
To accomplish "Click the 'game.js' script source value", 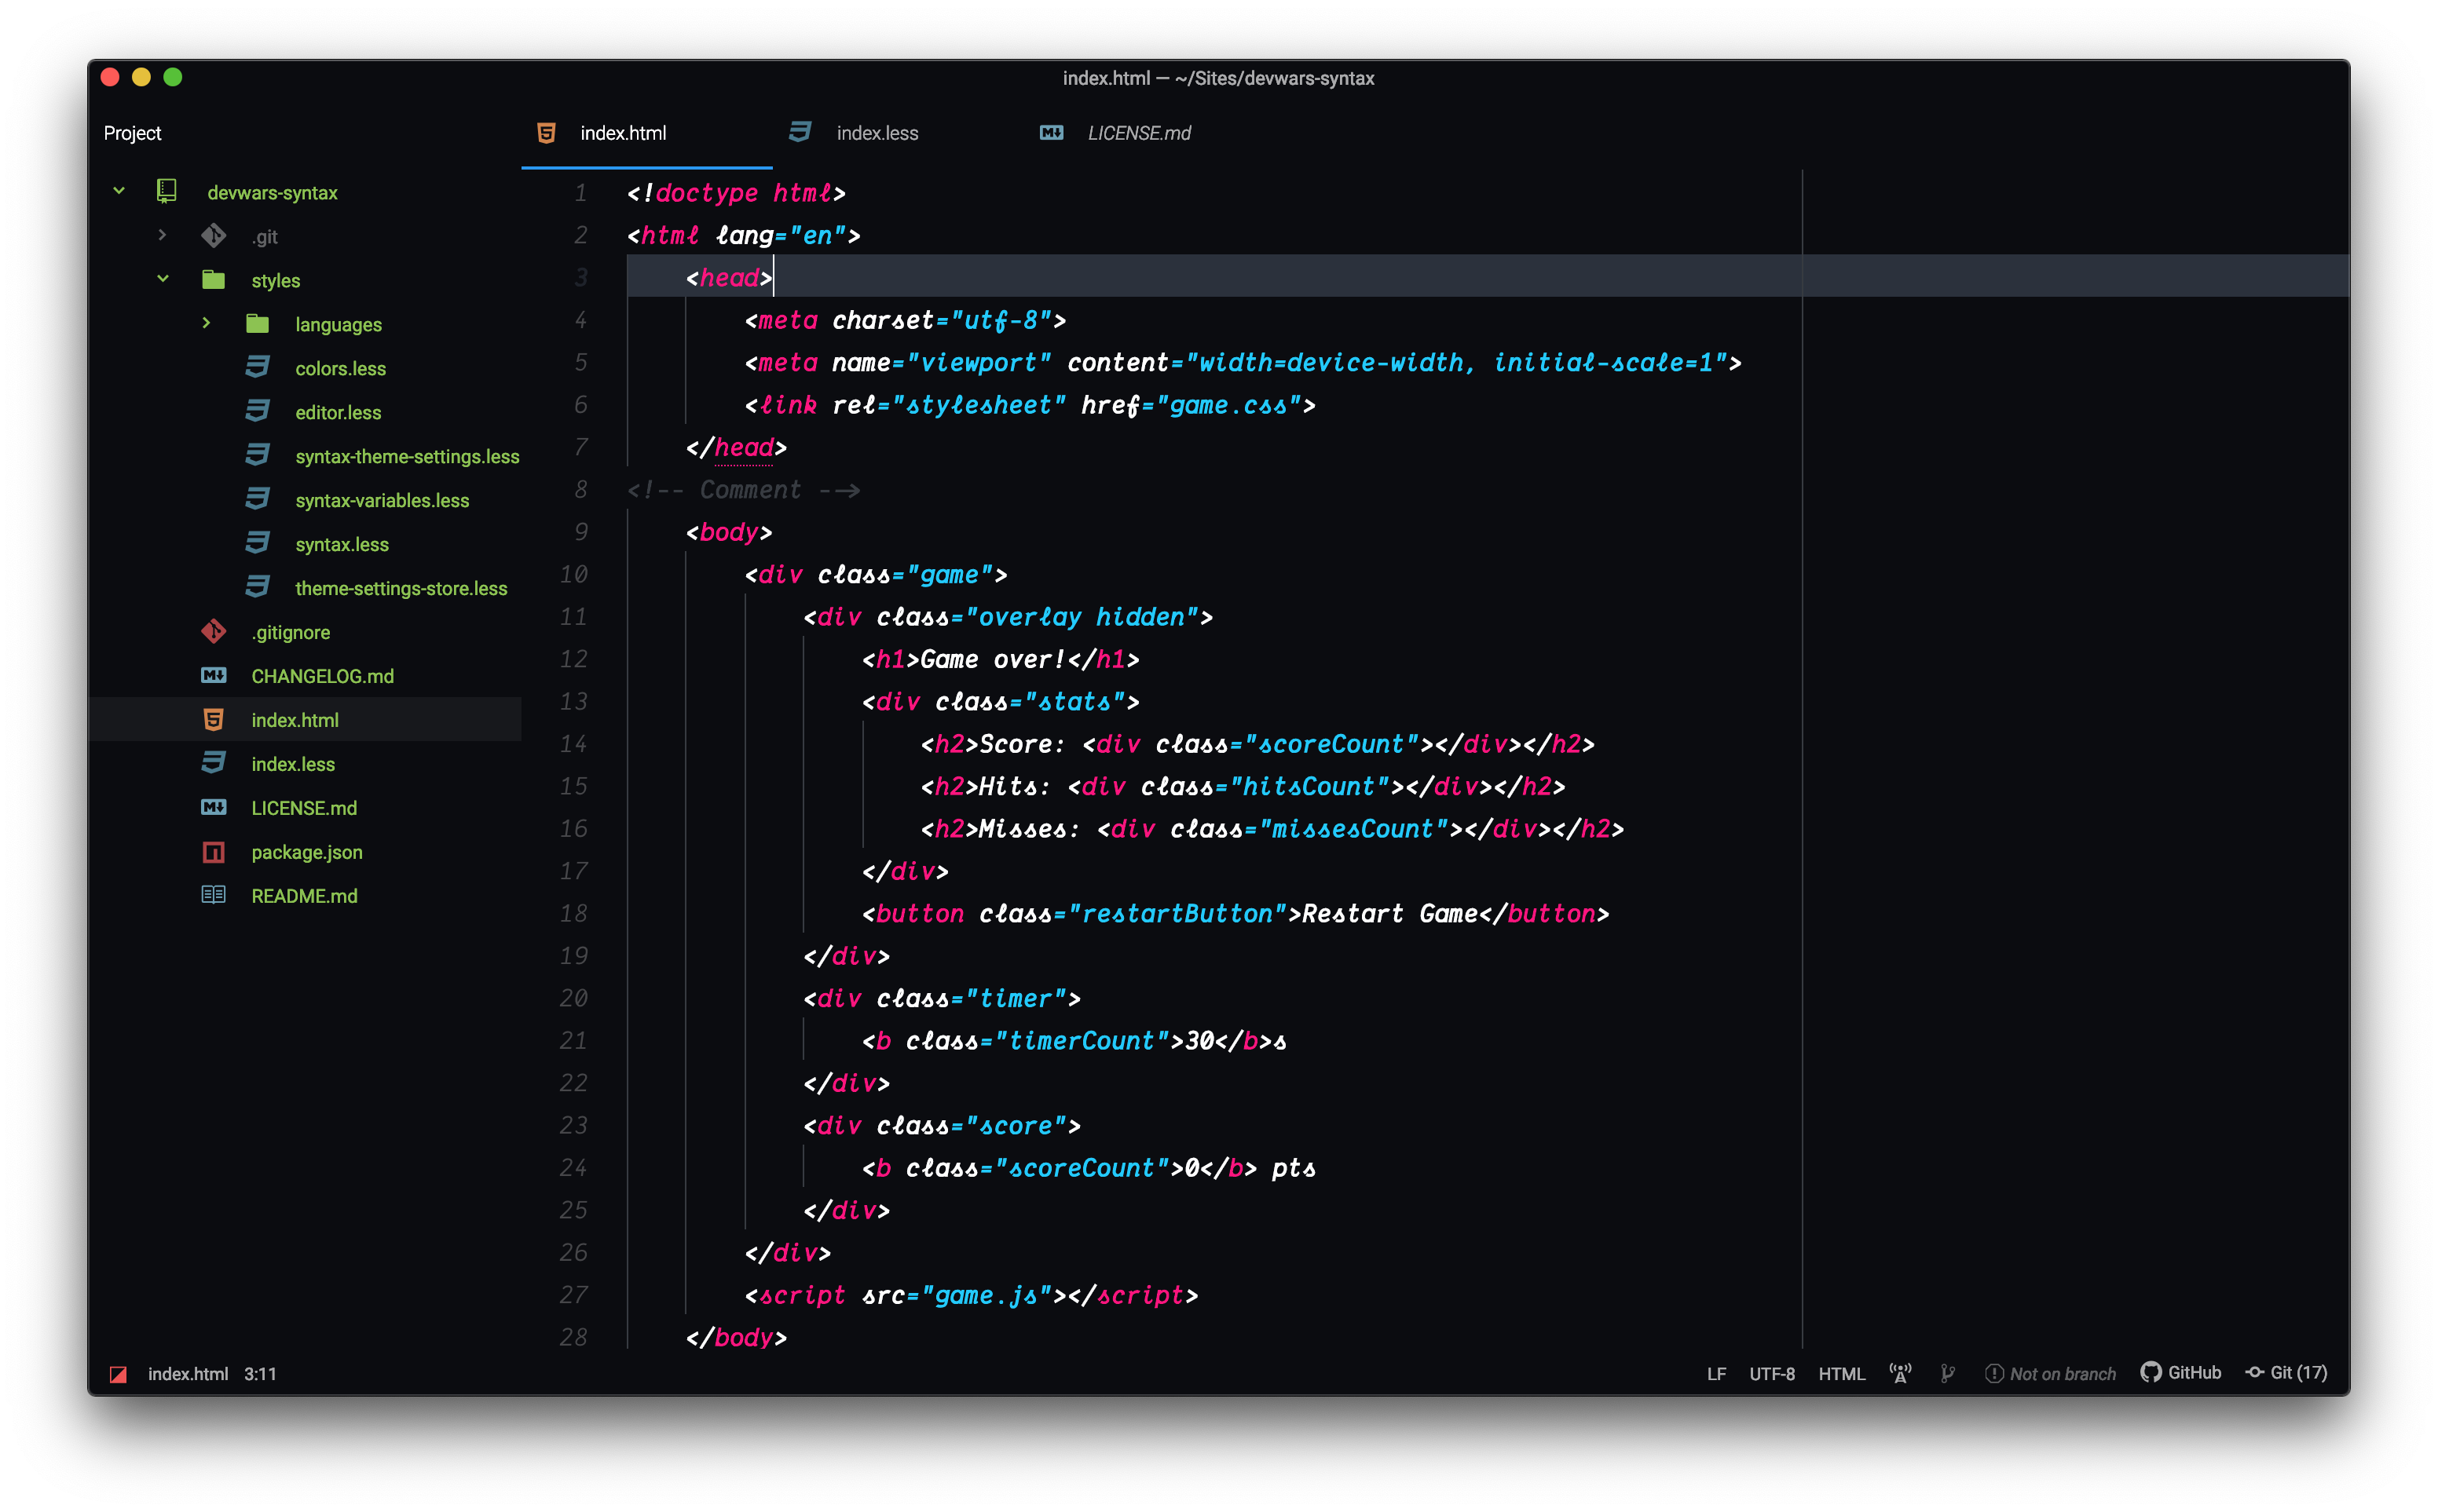I will [987, 1295].
